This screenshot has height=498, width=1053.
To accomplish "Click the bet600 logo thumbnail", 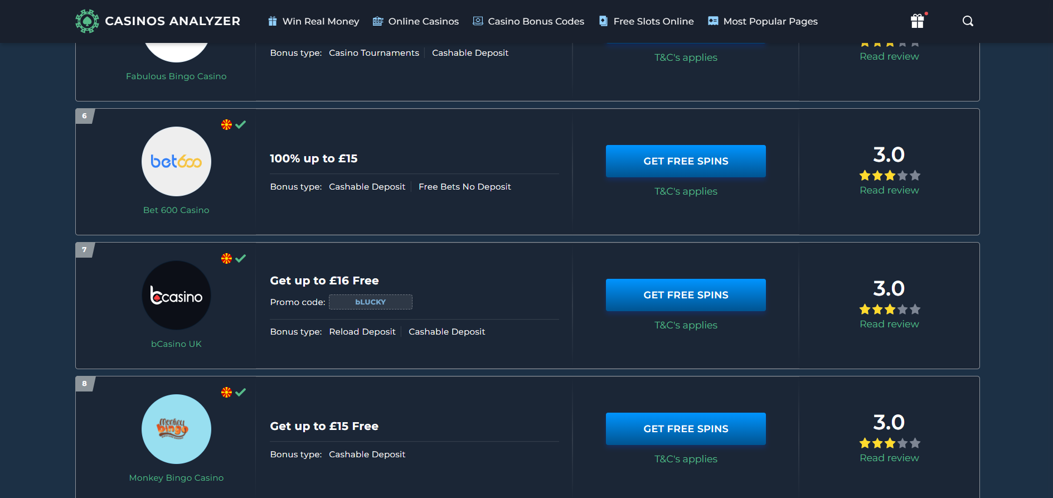I will [x=176, y=161].
